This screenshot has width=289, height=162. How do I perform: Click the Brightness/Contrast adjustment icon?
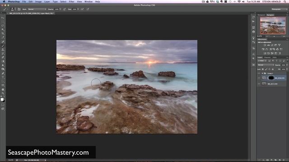(265, 45)
